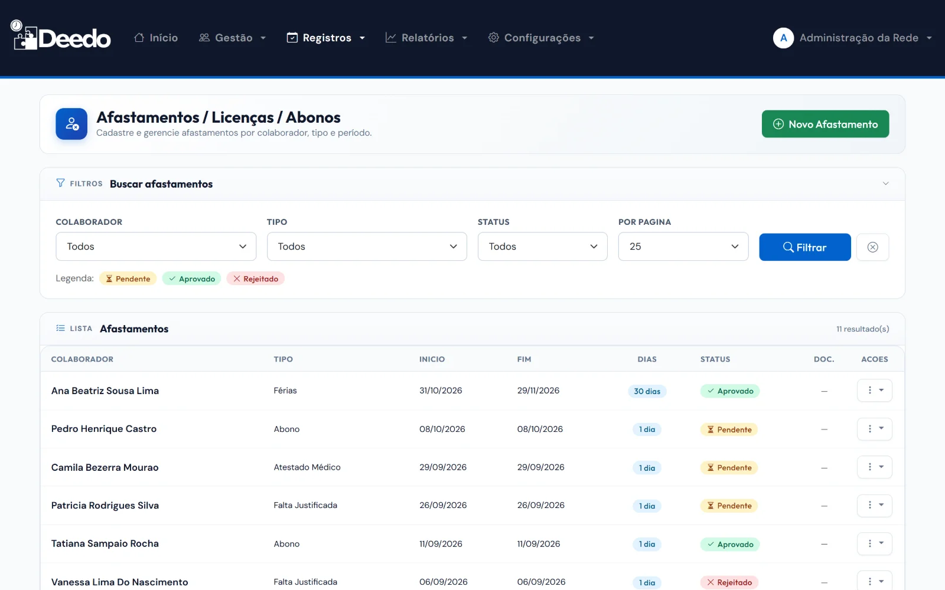Click the start date 31/10/2026
The image size is (945, 590).
pos(441,391)
